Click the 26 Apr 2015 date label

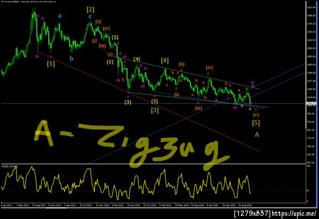point(229,205)
